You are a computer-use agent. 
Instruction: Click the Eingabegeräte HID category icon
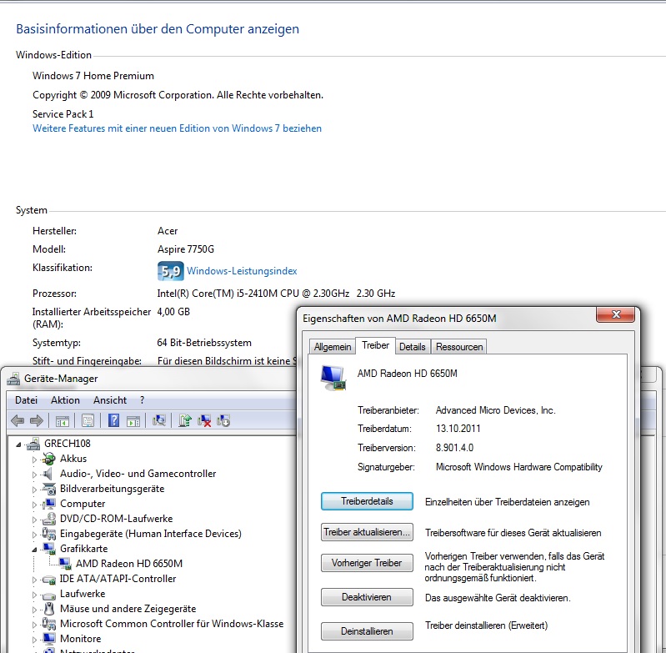click(49, 534)
